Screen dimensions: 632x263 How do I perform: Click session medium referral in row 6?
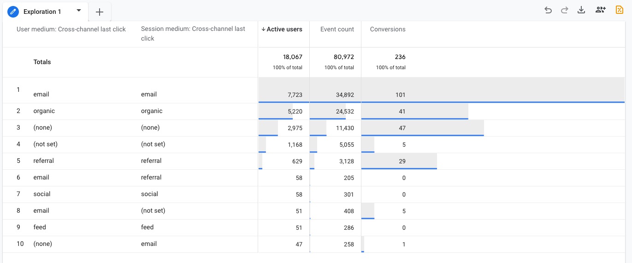coord(151,177)
